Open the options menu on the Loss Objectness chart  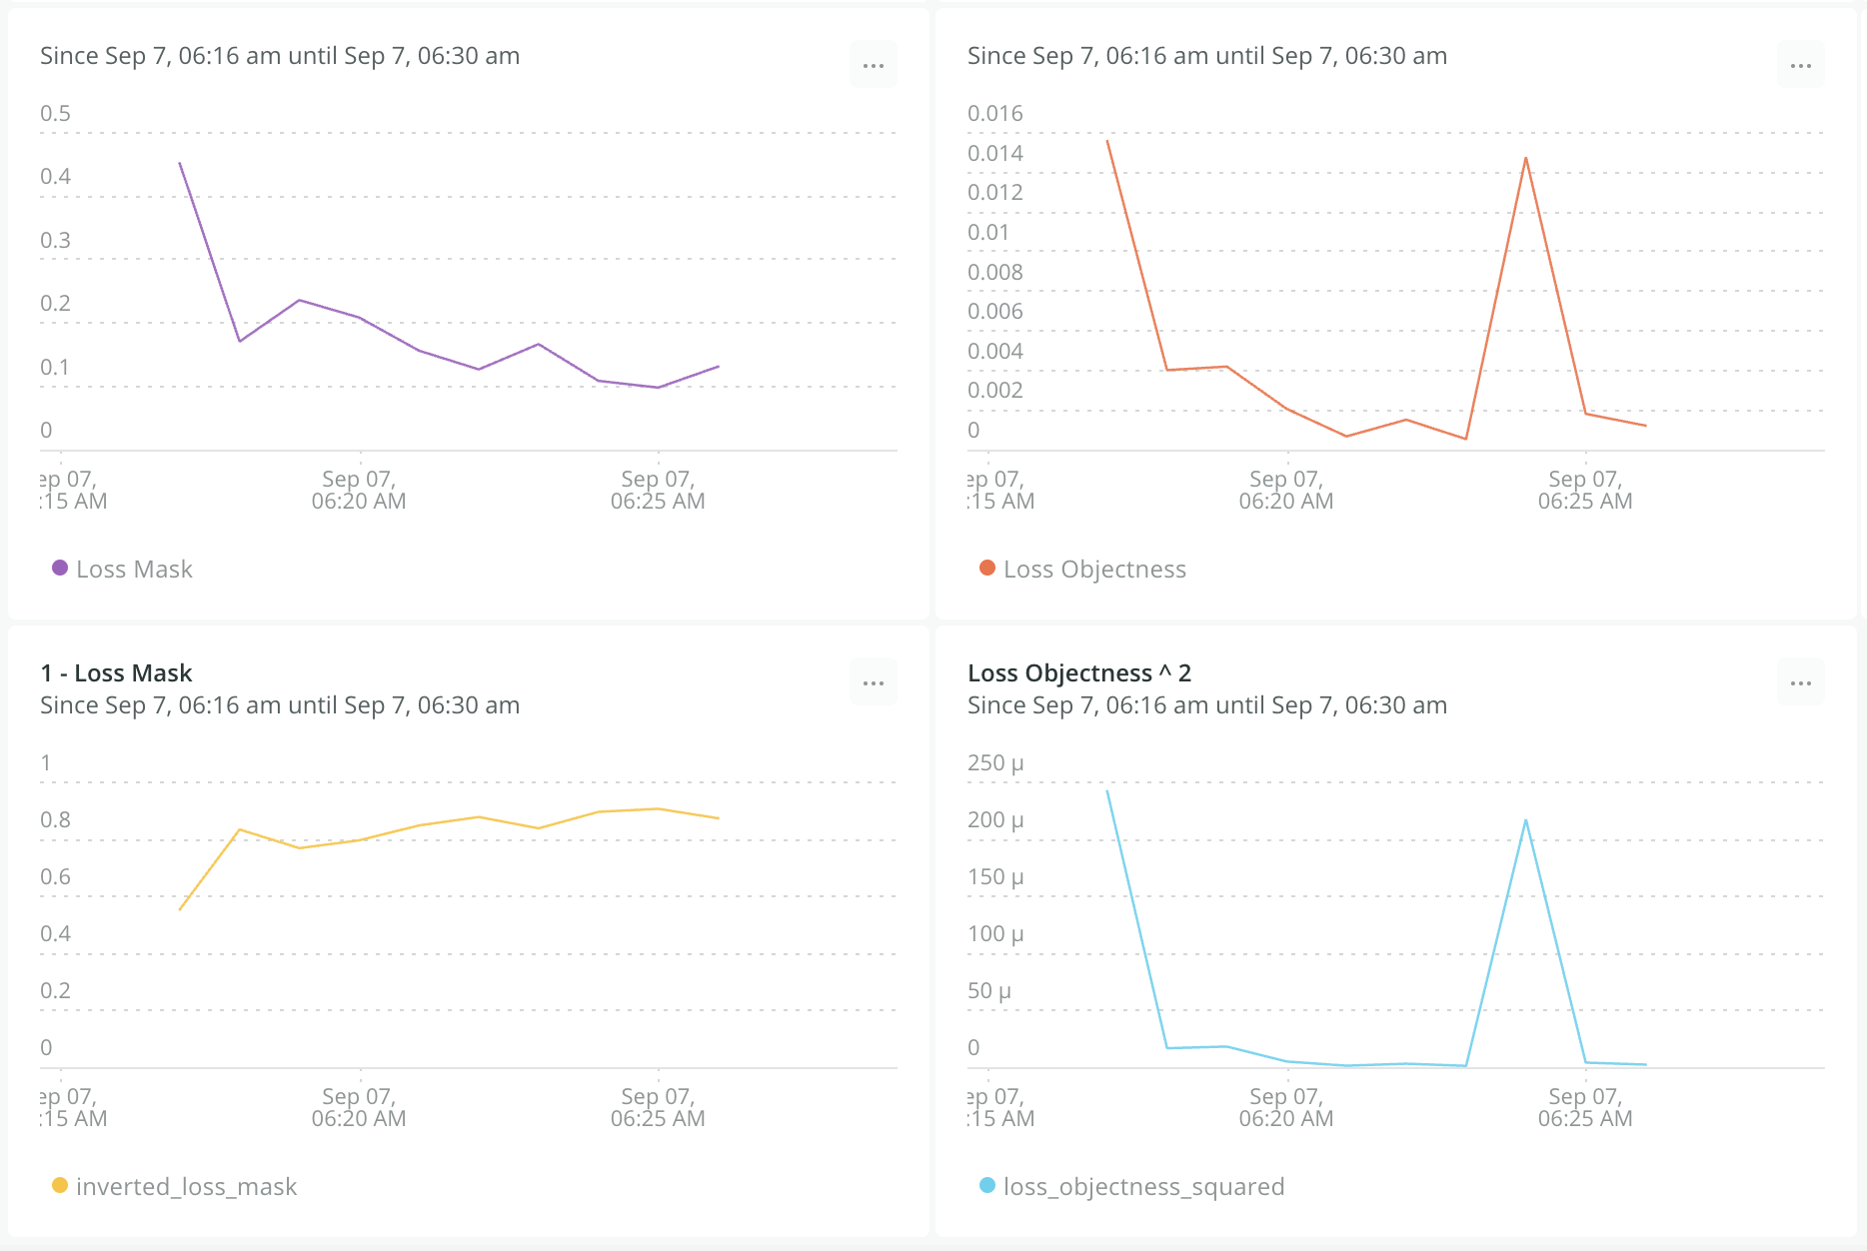[x=1800, y=64]
